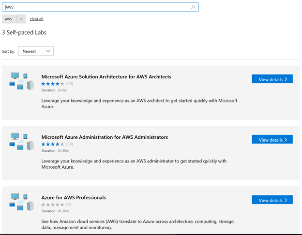This screenshot has height=235, width=302.
Task: Click the clear all link
Action: click(37, 19)
